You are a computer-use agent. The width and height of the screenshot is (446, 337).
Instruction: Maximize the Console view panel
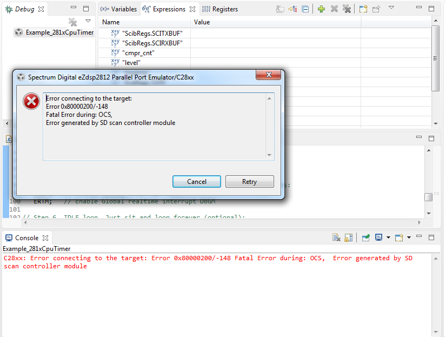(x=431, y=237)
